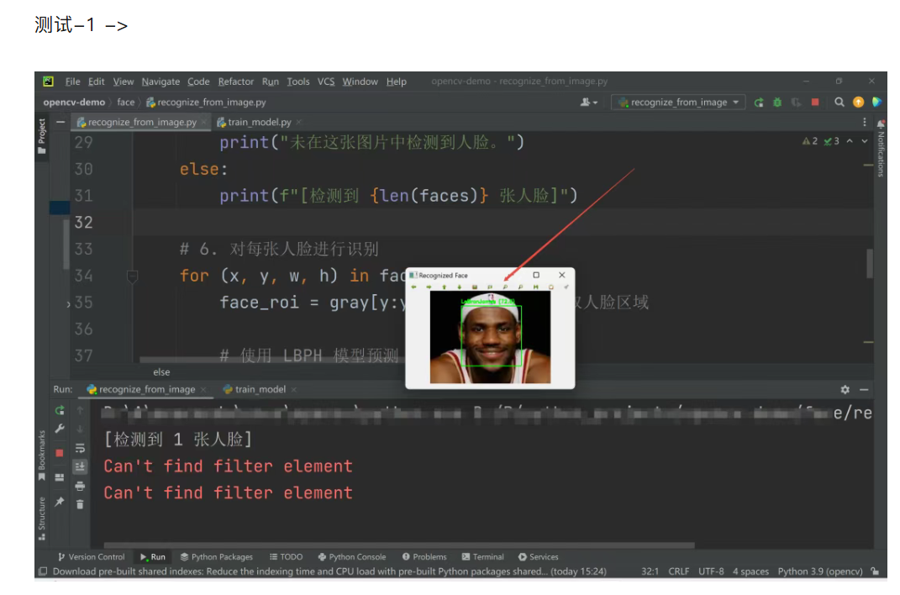This screenshot has width=900, height=595.
Task: Click the Rerun button in the main toolbar
Action: coord(759,103)
